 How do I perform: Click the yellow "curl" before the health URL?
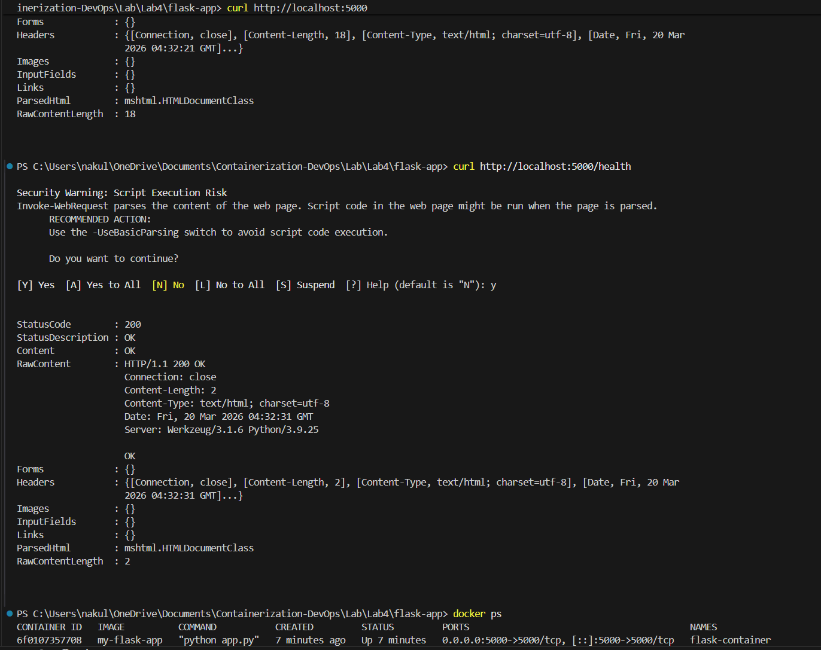pos(464,166)
